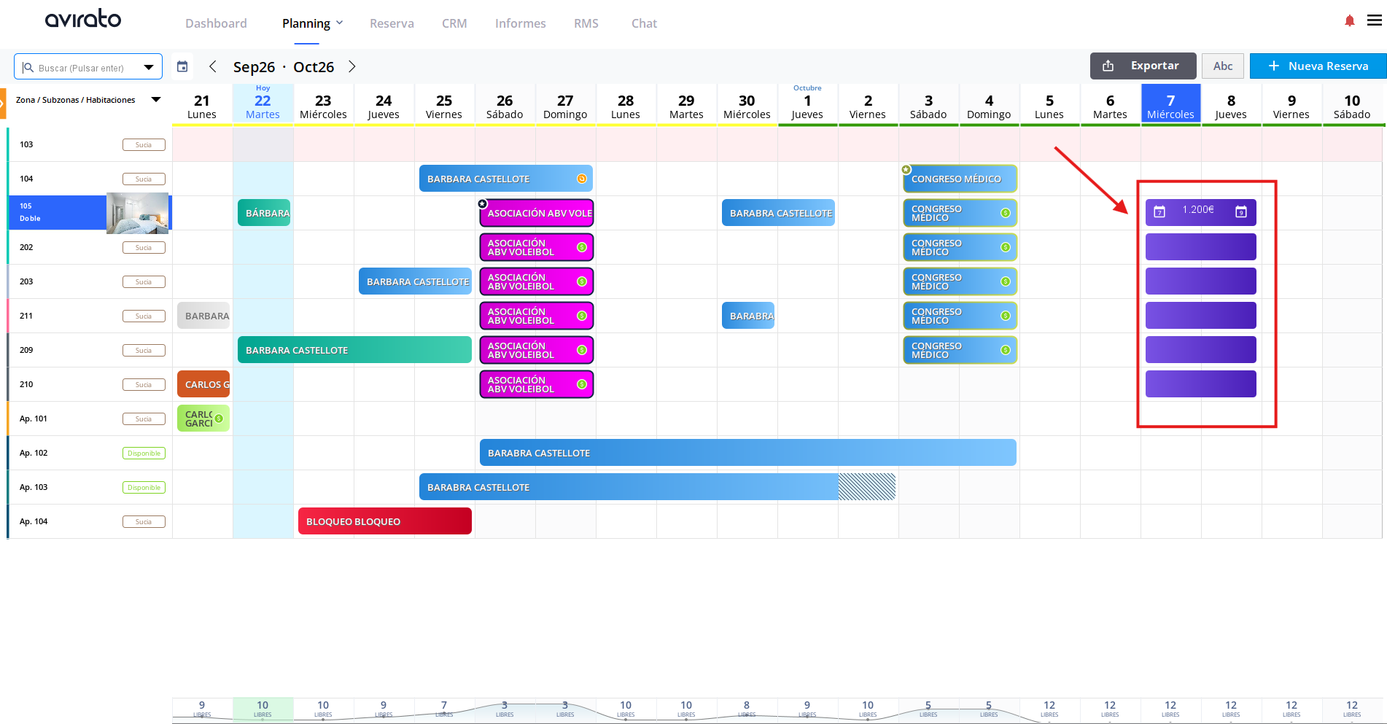
Task: Click green payment icon on room 202 Asociación ABV
Action: click(x=582, y=247)
